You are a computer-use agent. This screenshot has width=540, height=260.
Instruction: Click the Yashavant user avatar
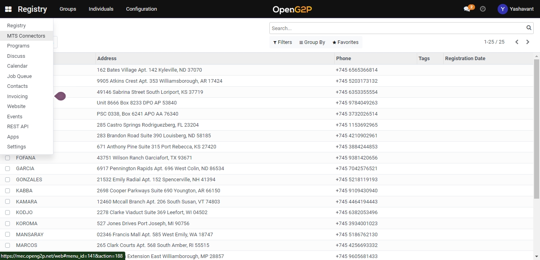[x=502, y=9]
